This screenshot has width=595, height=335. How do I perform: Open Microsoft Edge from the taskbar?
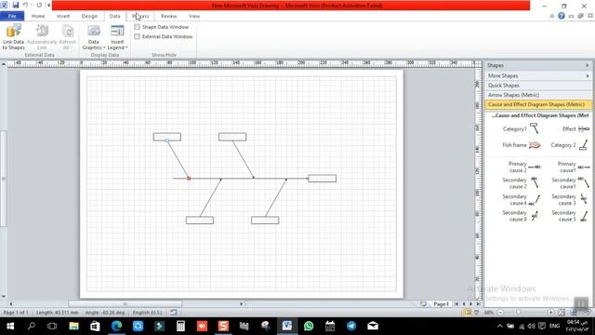click(x=116, y=326)
